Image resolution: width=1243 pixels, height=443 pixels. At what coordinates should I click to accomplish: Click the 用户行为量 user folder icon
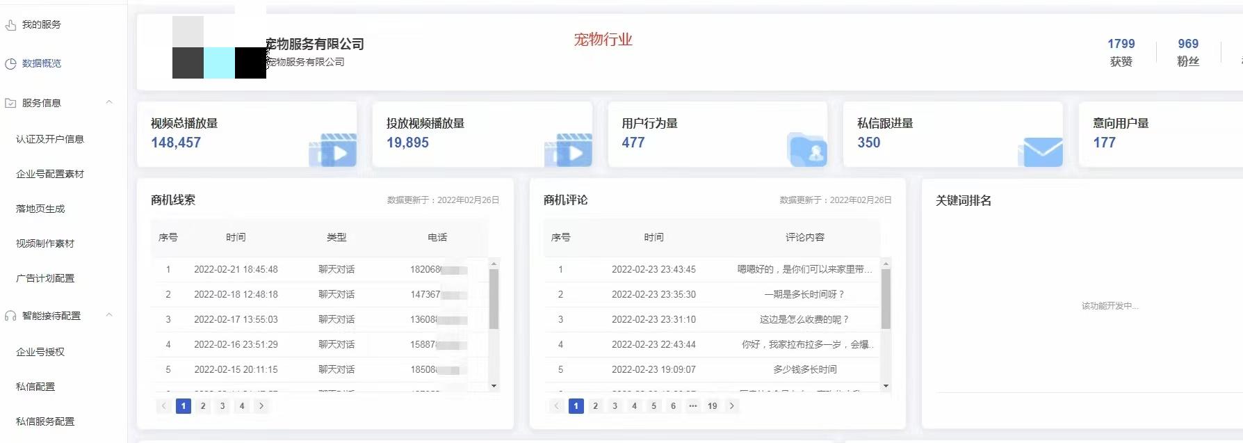pyautogui.click(x=806, y=150)
